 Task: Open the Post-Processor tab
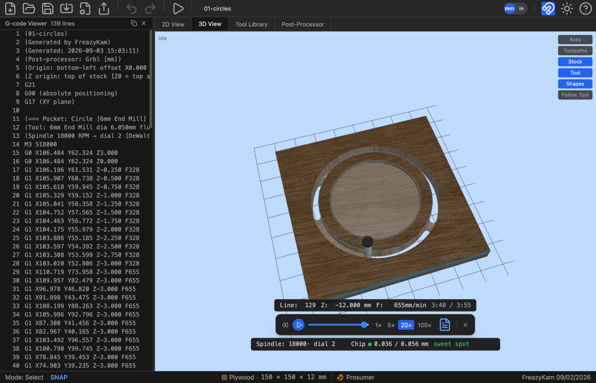303,24
